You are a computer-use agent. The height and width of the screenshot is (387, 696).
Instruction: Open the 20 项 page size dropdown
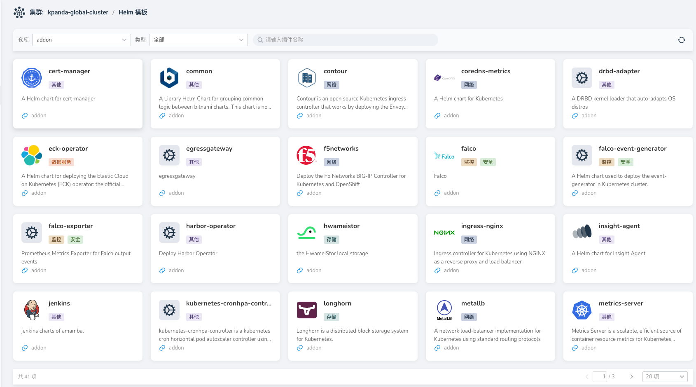[x=665, y=377]
